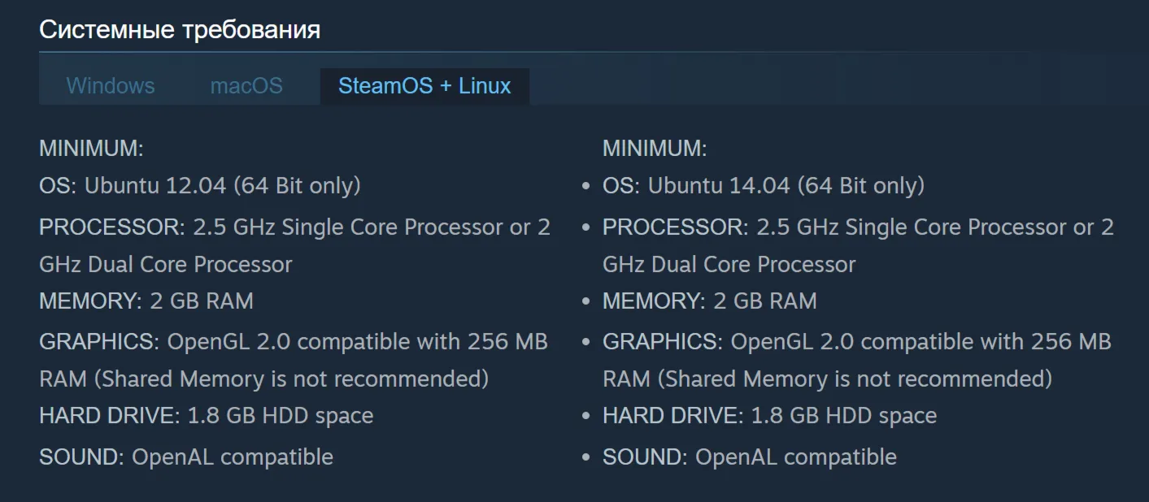1149x502 pixels.
Task: Click the left GRAPHICS OpenGL 2.0 line
Action: click(294, 360)
